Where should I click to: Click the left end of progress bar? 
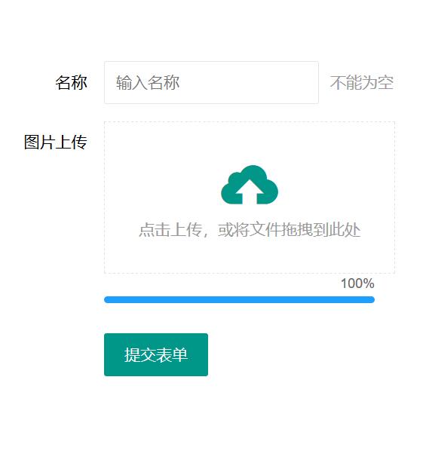(x=108, y=299)
